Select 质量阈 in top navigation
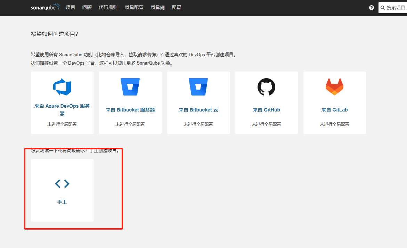 click(x=157, y=8)
